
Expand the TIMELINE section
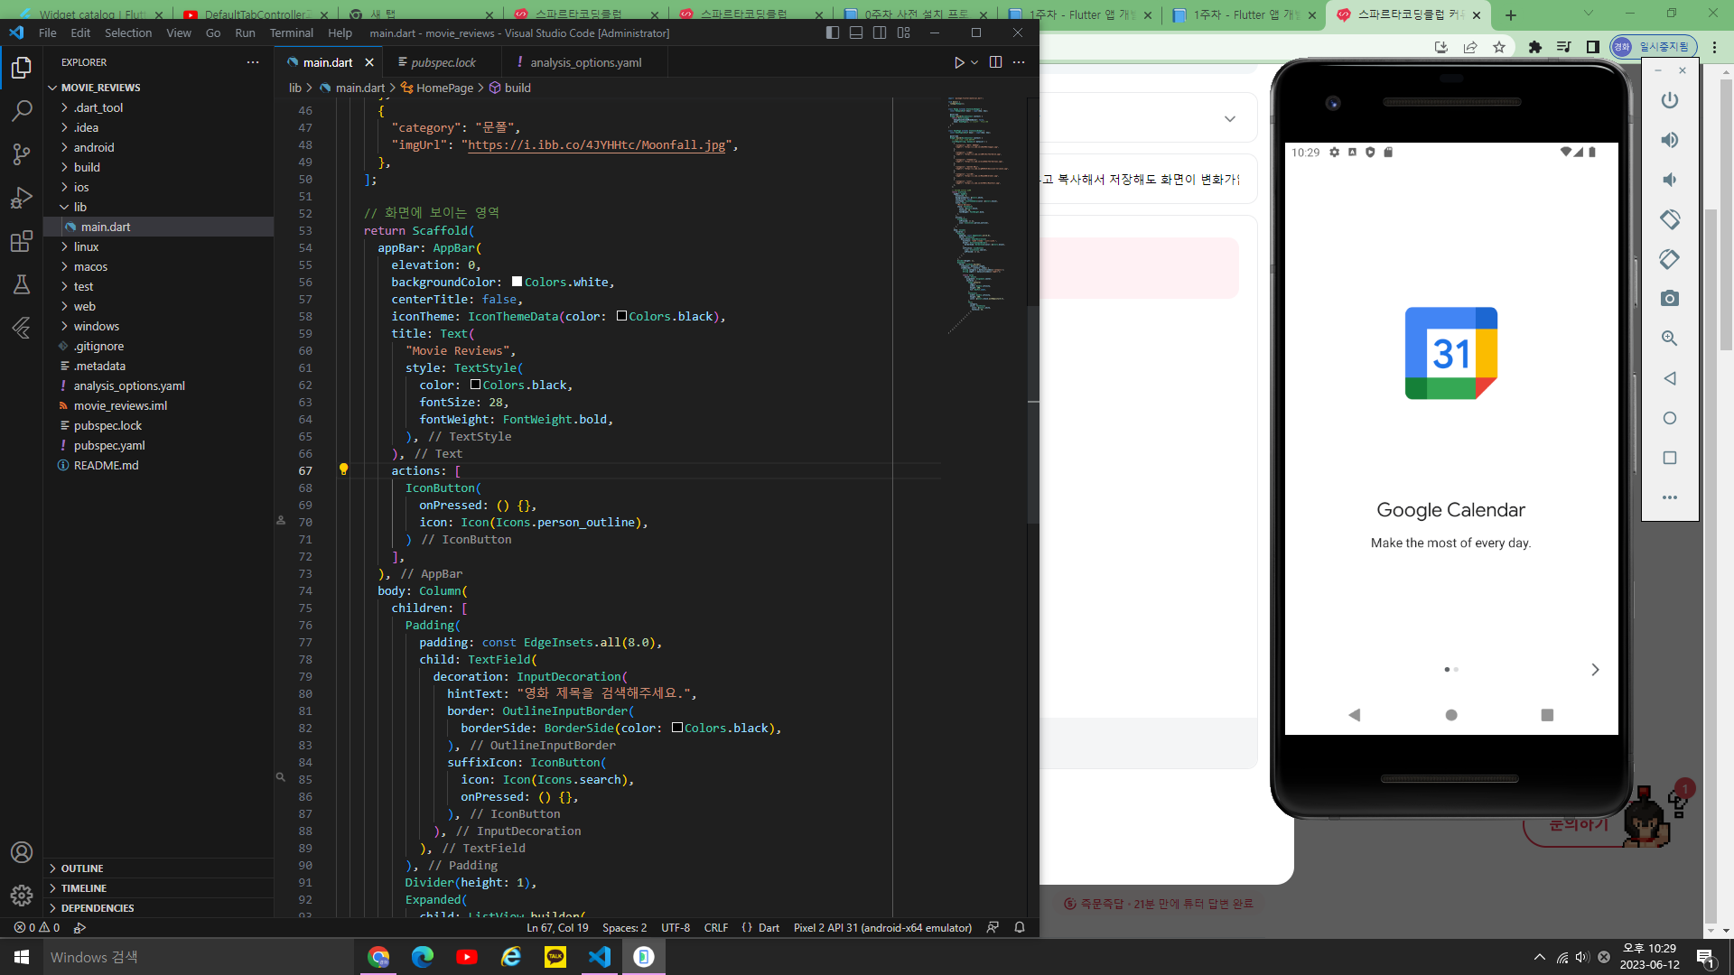click(158, 888)
